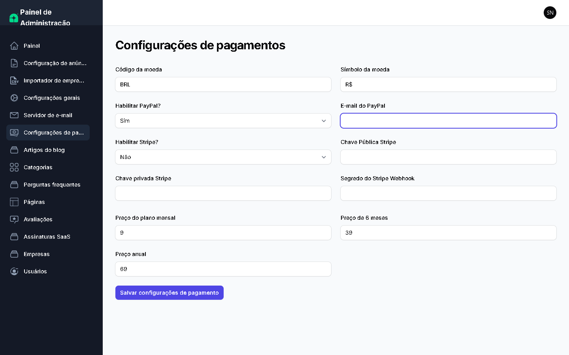Go to Assinaturas SaaS section

[47, 237]
